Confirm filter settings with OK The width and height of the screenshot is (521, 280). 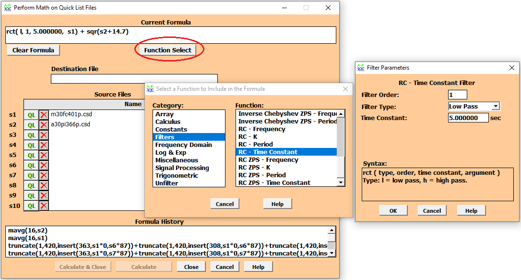click(393, 210)
